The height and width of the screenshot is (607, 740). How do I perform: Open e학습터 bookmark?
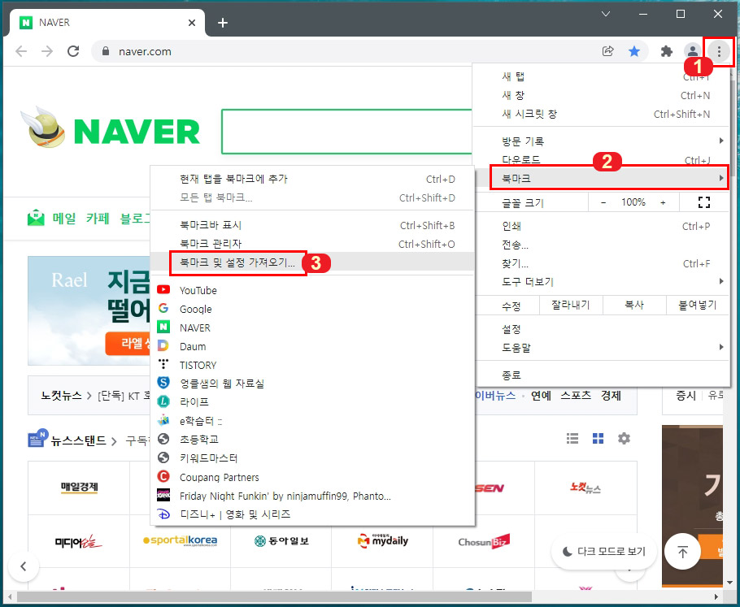click(x=311, y=421)
